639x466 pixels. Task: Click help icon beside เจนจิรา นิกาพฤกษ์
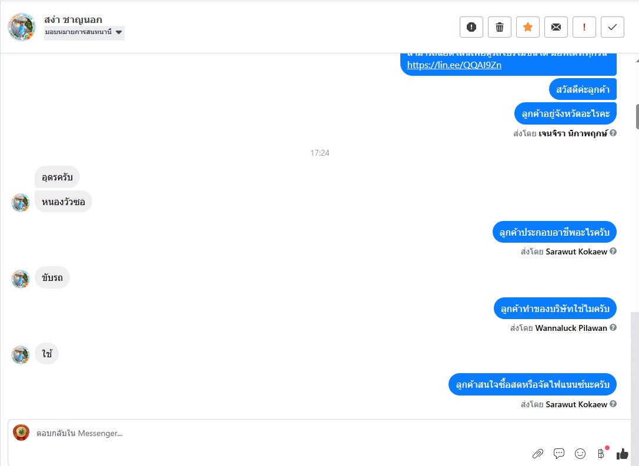coord(613,133)
